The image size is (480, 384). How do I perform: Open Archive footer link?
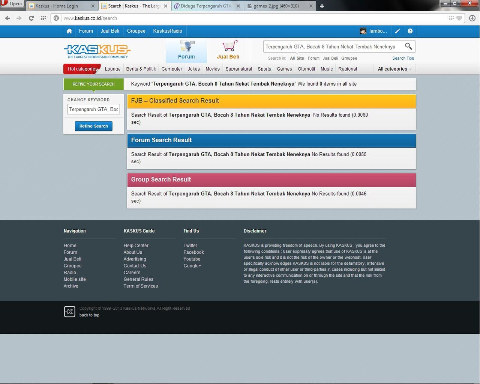[x=71, y=286]
